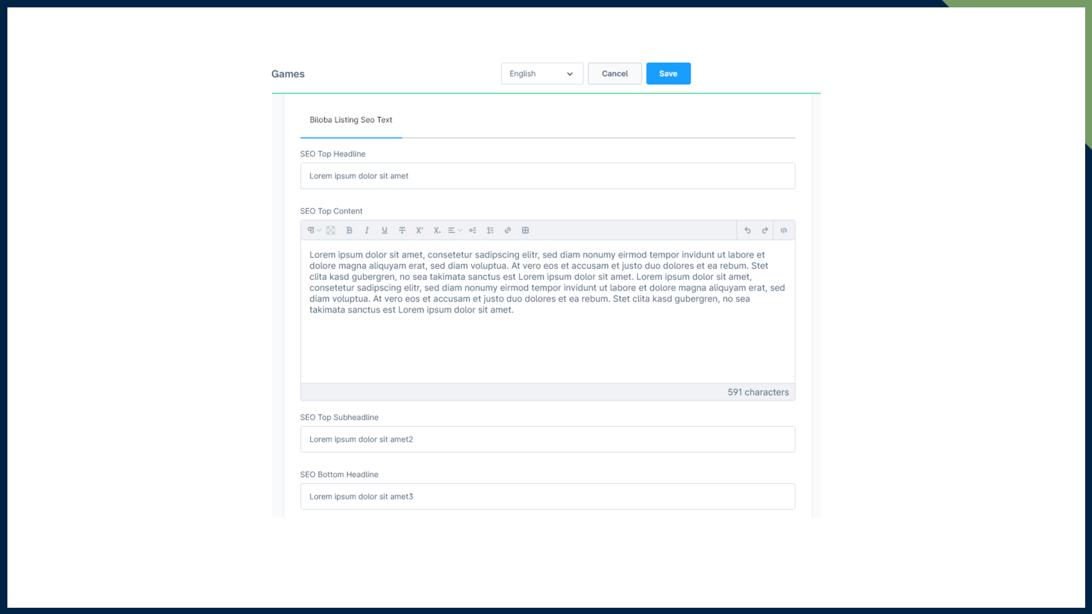Apply strikethrough formatting
The height and width of the screenshot is (614, 1092).
coord(402,230)
